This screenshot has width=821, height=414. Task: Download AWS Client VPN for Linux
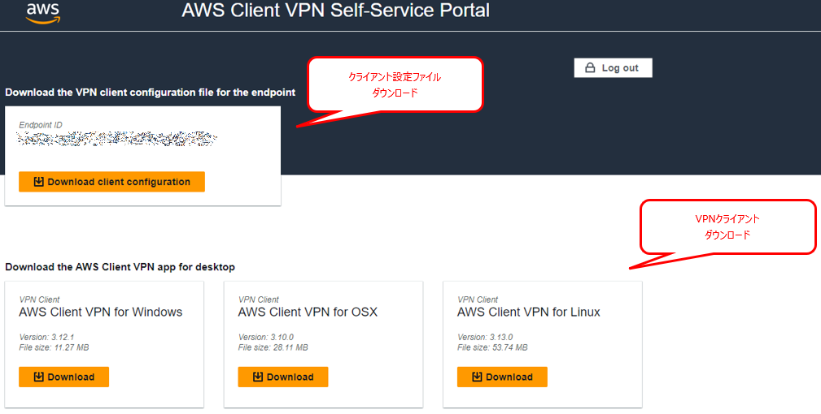(502, 377)
